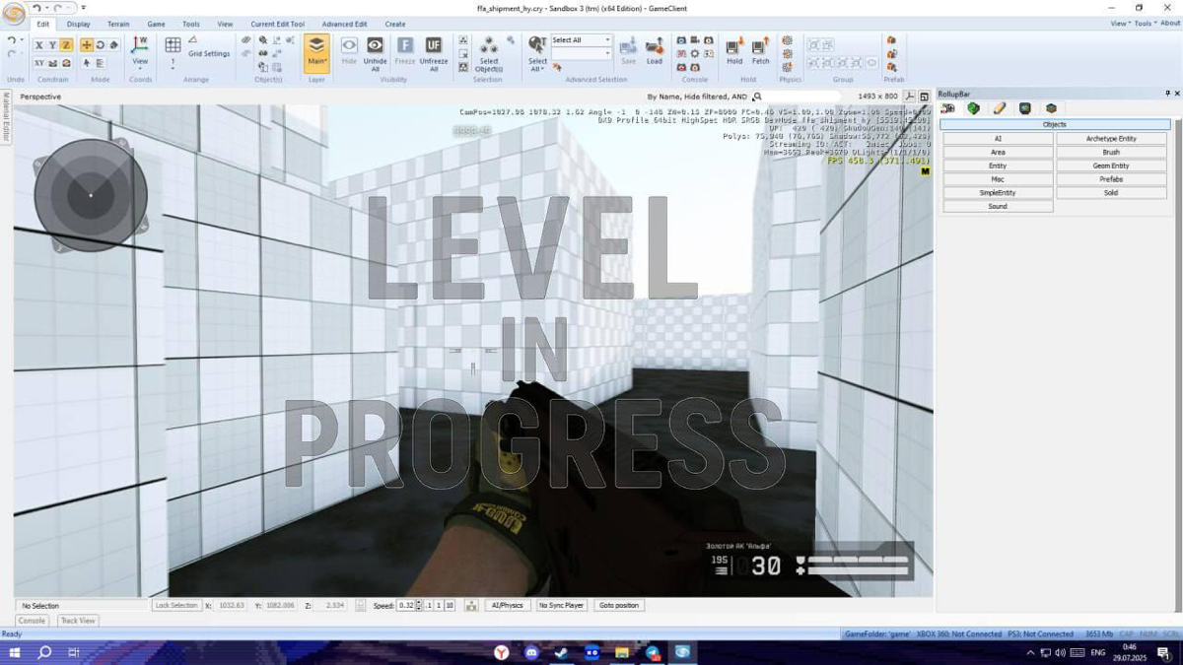Open the RollupBar layers tab icon
Viewport: 1183px width, 665px height.
point(1051,108)
